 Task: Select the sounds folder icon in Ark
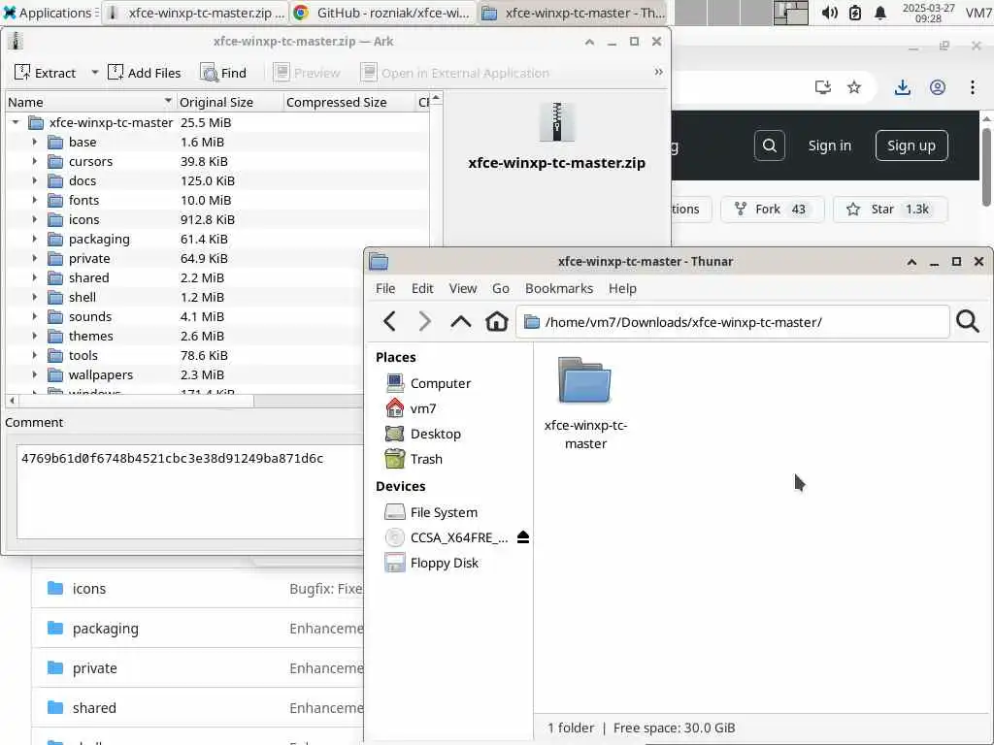pos(55,317)
